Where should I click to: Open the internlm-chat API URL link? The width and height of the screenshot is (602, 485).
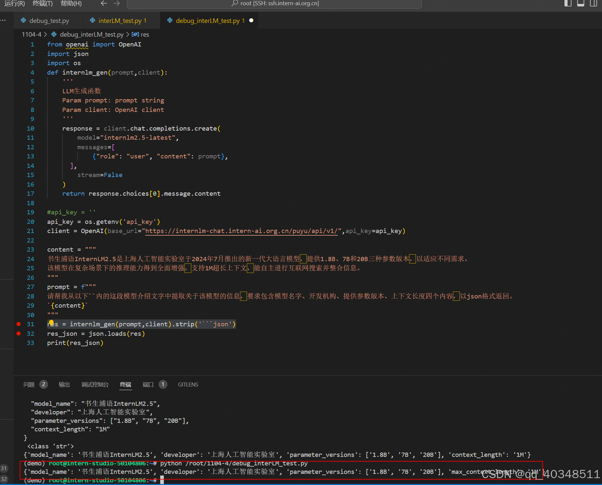(x=241, y=231)
